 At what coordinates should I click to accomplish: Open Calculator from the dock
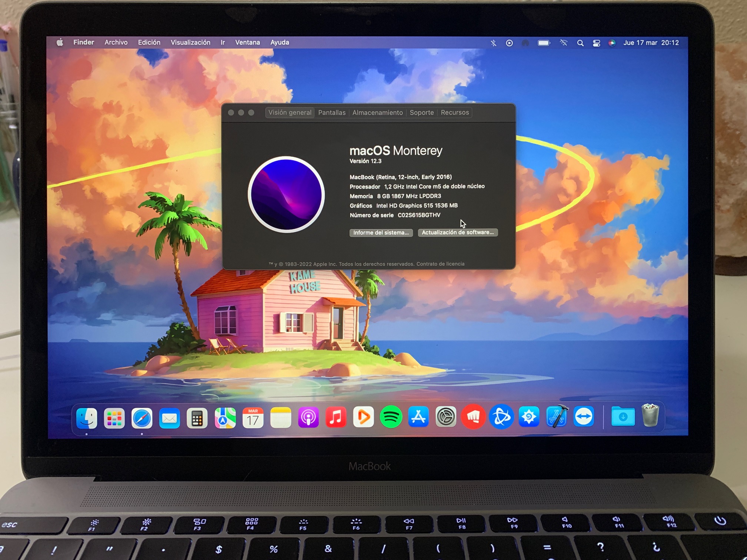(197, 418)
